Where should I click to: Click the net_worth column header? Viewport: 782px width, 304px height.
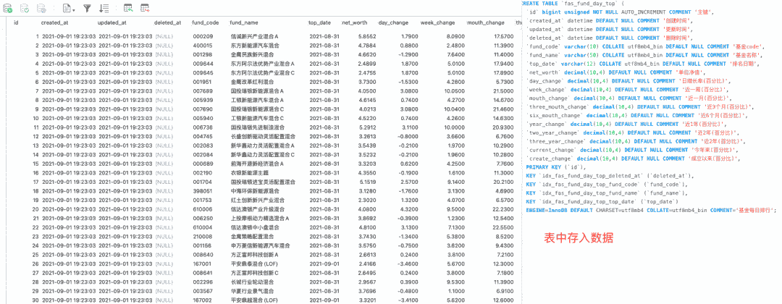tap(353, 23)
